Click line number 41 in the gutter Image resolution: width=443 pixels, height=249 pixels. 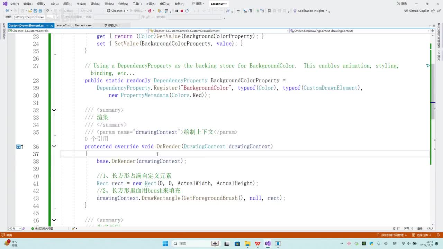click(36, 183)
